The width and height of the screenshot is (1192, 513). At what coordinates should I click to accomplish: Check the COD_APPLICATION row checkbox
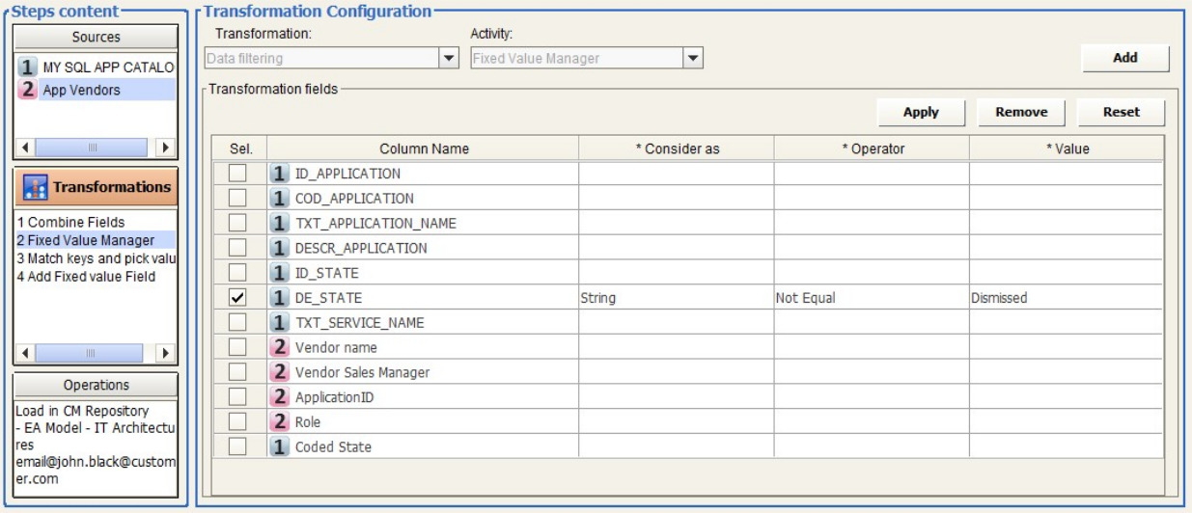pyautogui.click(x=237, y=199)
